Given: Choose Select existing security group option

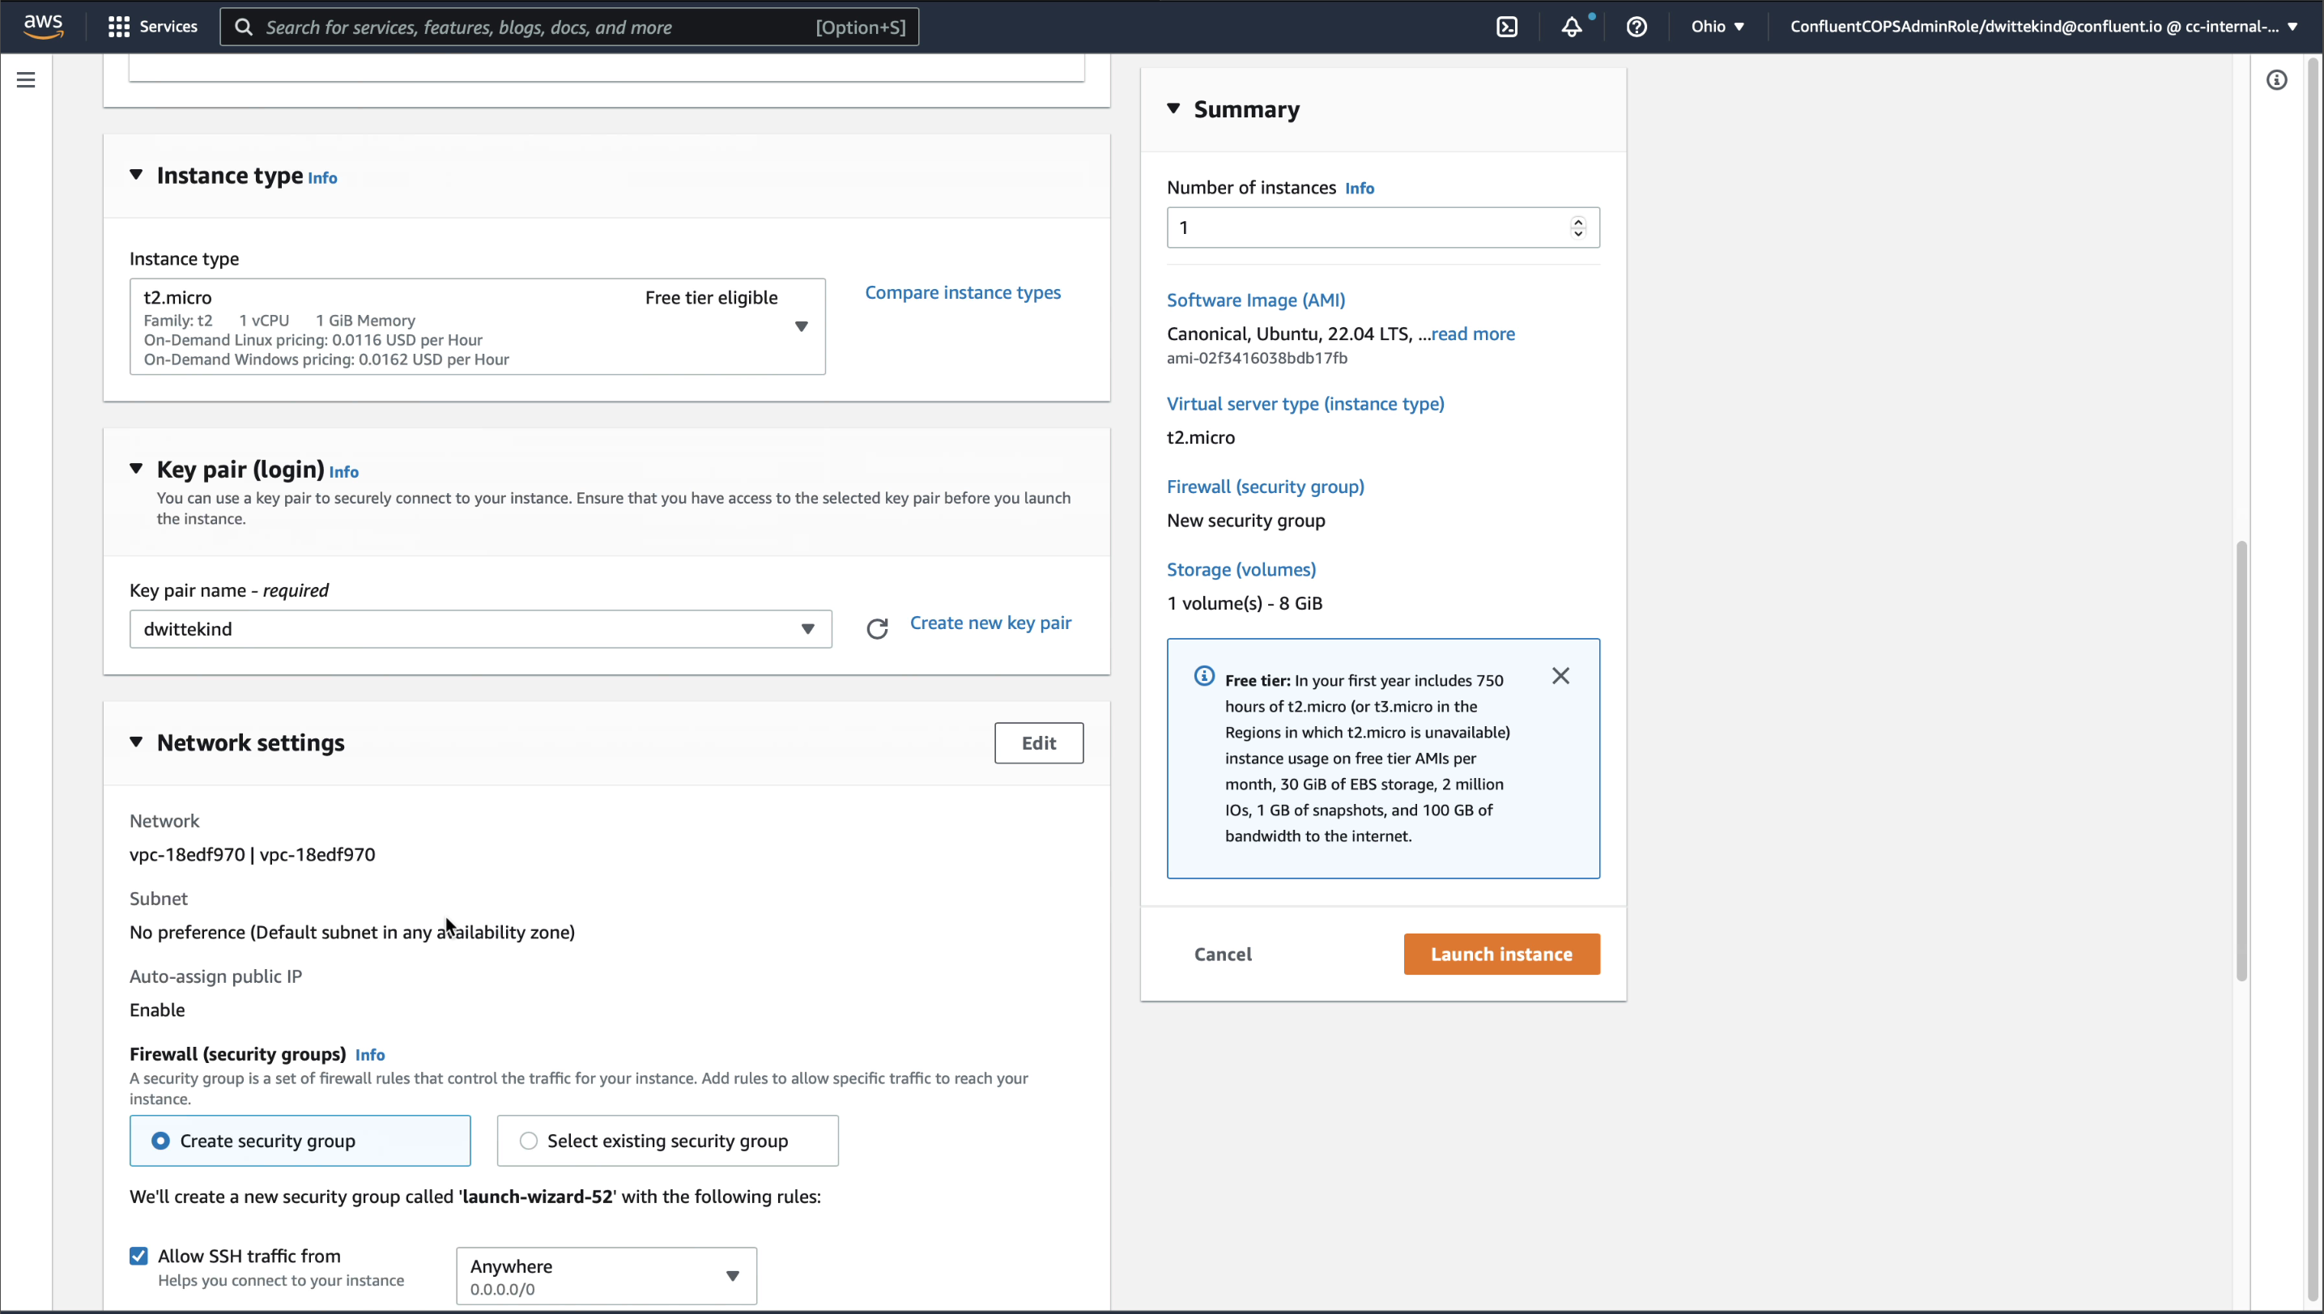Looking at the screenshot, I should coord(529,1141).
